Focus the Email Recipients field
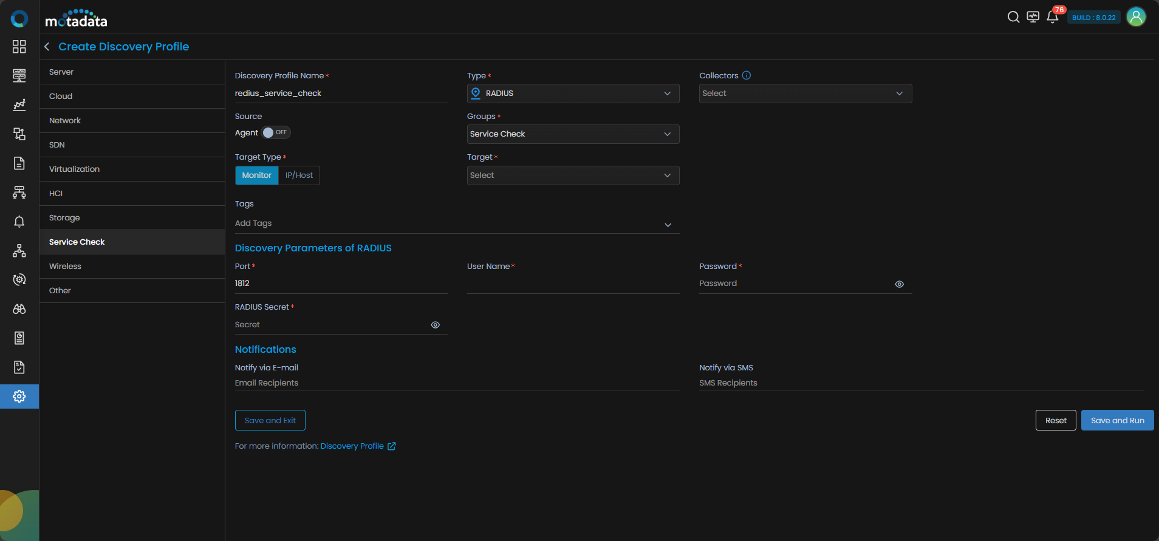This screenshot has height=541, width=1159. 457,383
